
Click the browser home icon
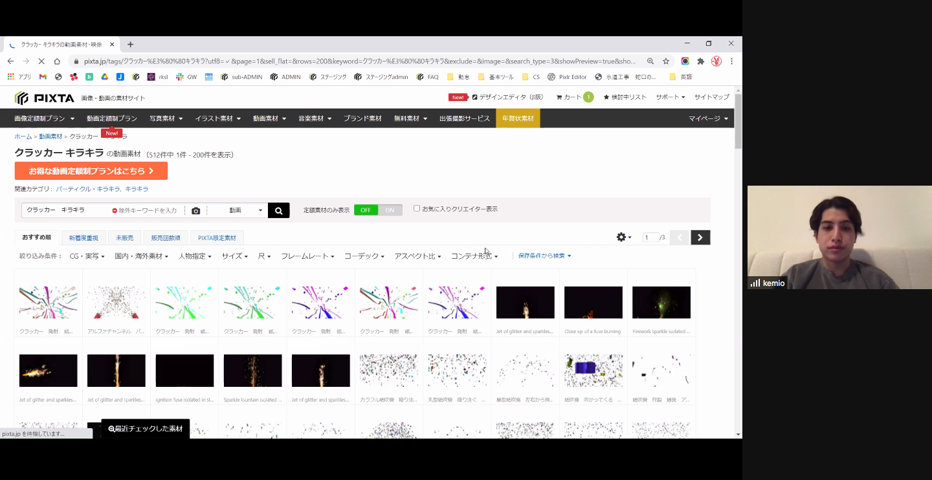click(x=57, y=61)
